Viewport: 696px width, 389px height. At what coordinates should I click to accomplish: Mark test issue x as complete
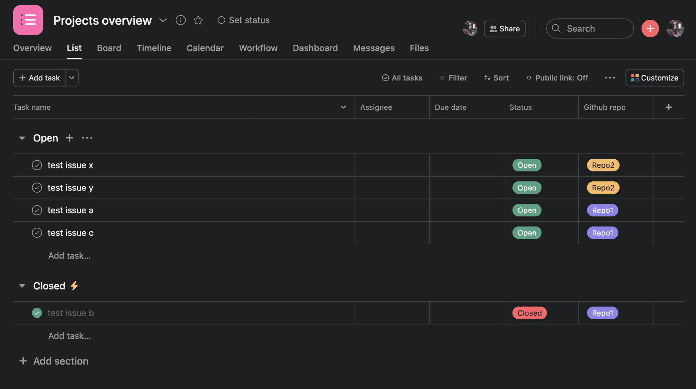pyautogui.click(x=37, y=165)
